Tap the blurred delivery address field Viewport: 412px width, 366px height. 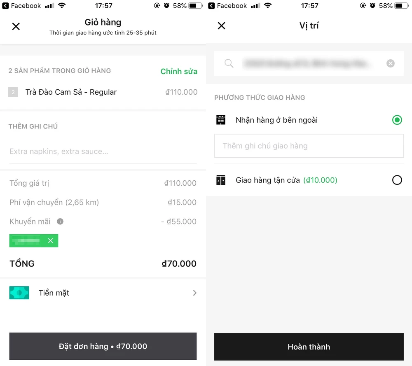click(305, 63)
